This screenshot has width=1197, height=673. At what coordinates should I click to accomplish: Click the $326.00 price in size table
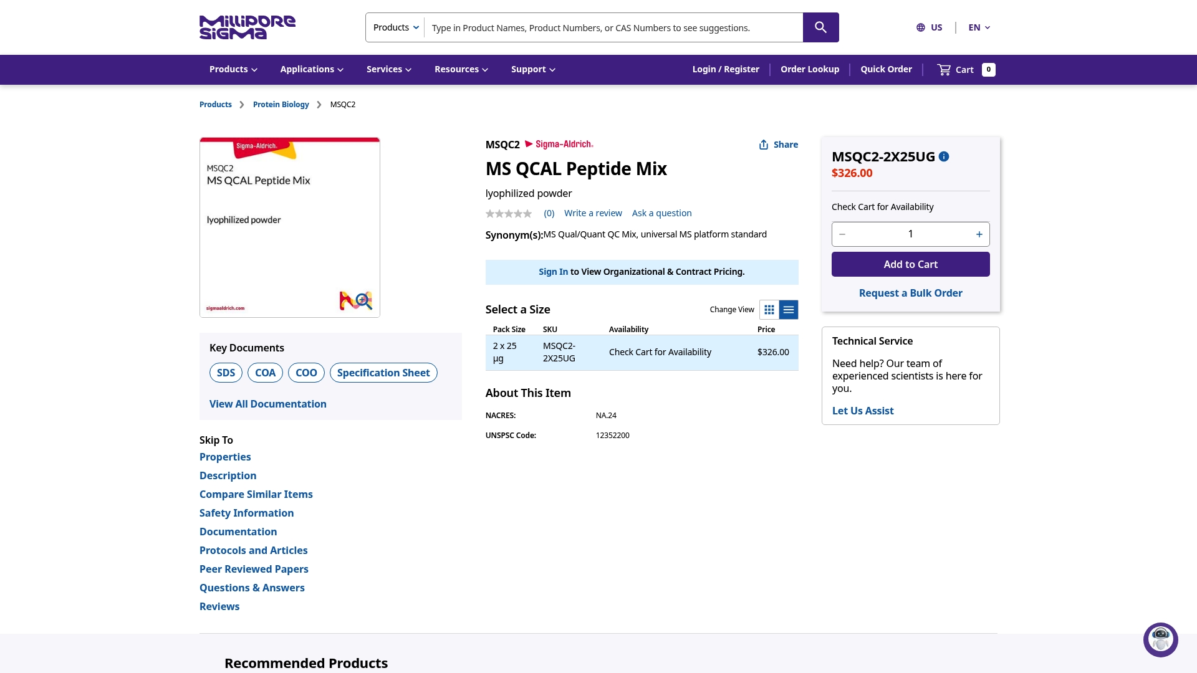[x=773, y=352]
